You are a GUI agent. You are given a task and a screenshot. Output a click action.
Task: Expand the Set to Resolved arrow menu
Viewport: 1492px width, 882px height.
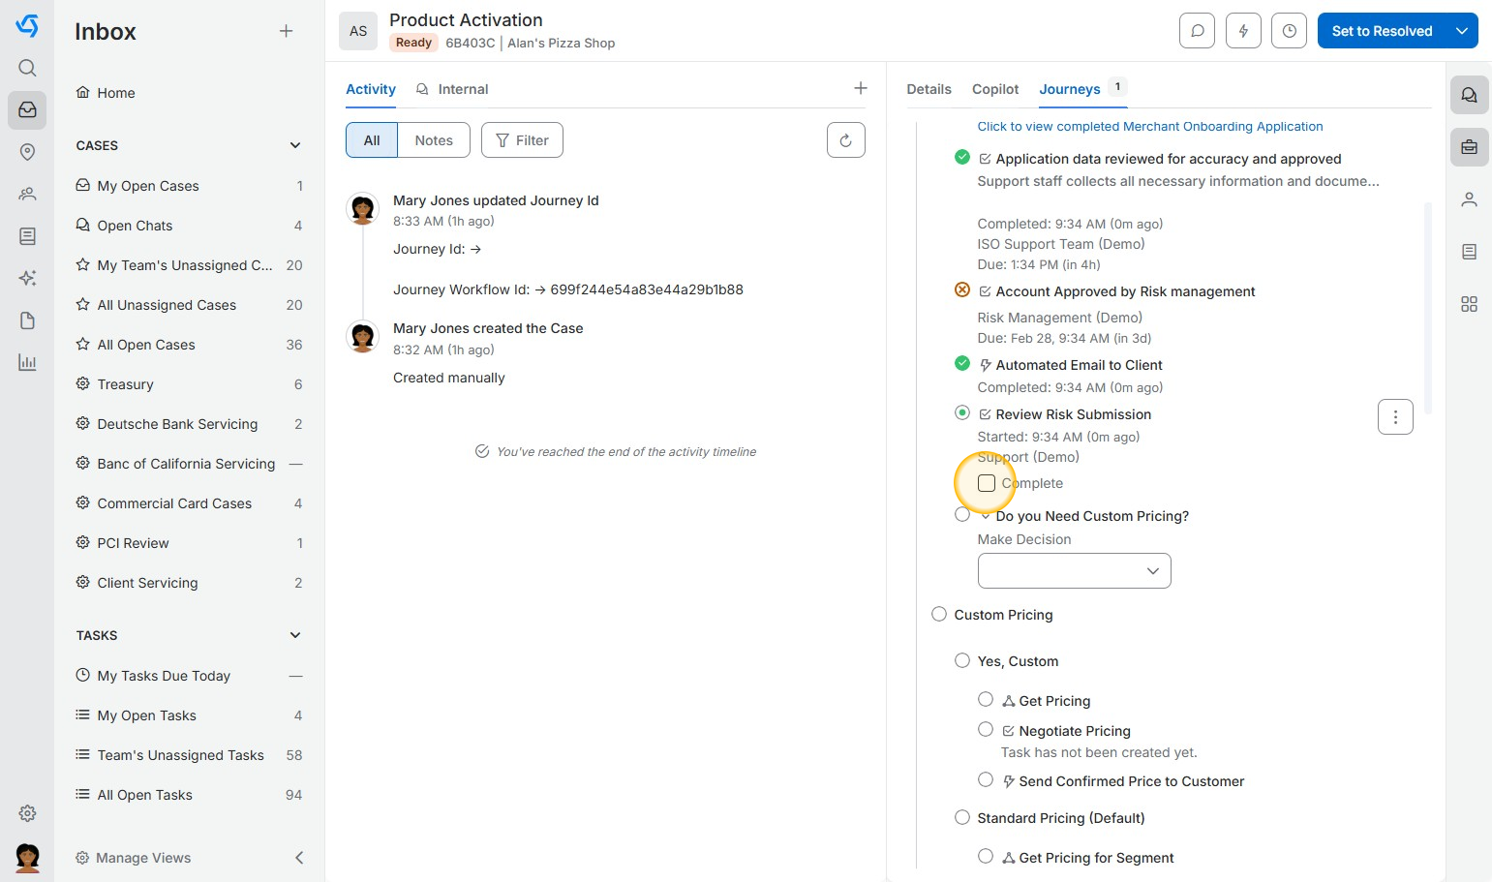tap(1462, 31)
